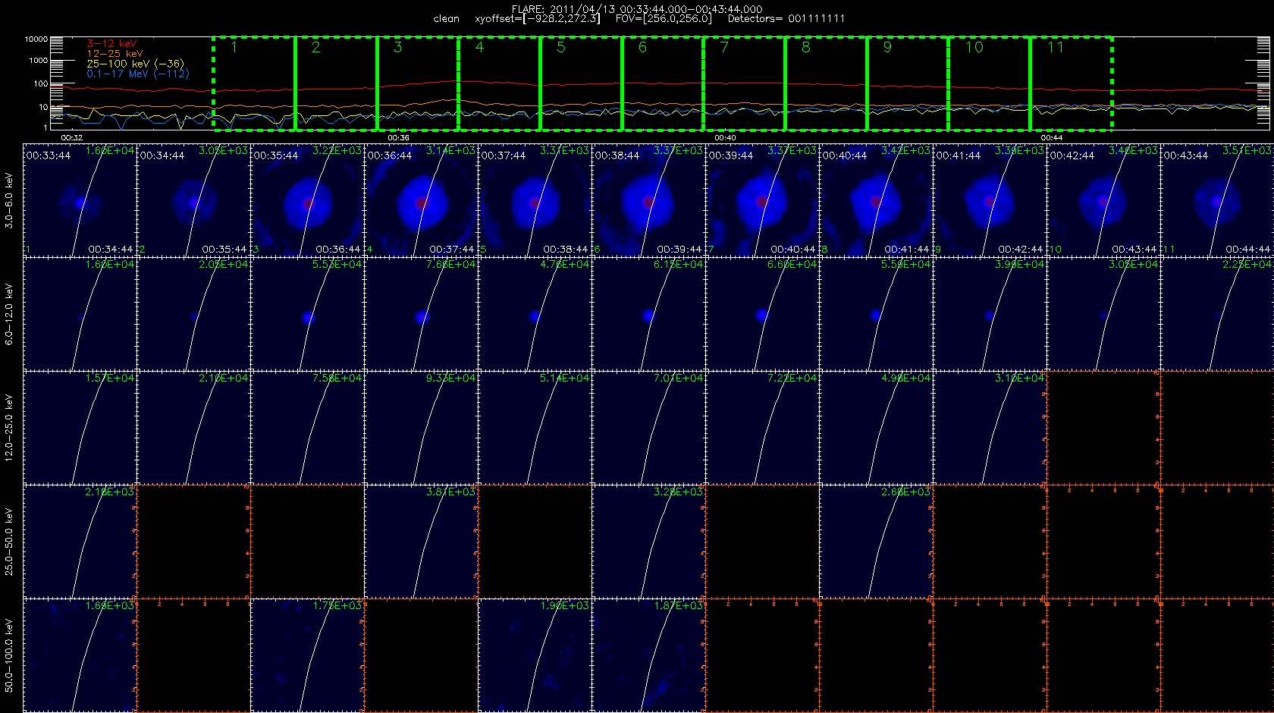The image size is (1274, 713).
Task: Open the 12.0-25.0 keV image labeled 3.10E+04
Action: tap(990, 428)
